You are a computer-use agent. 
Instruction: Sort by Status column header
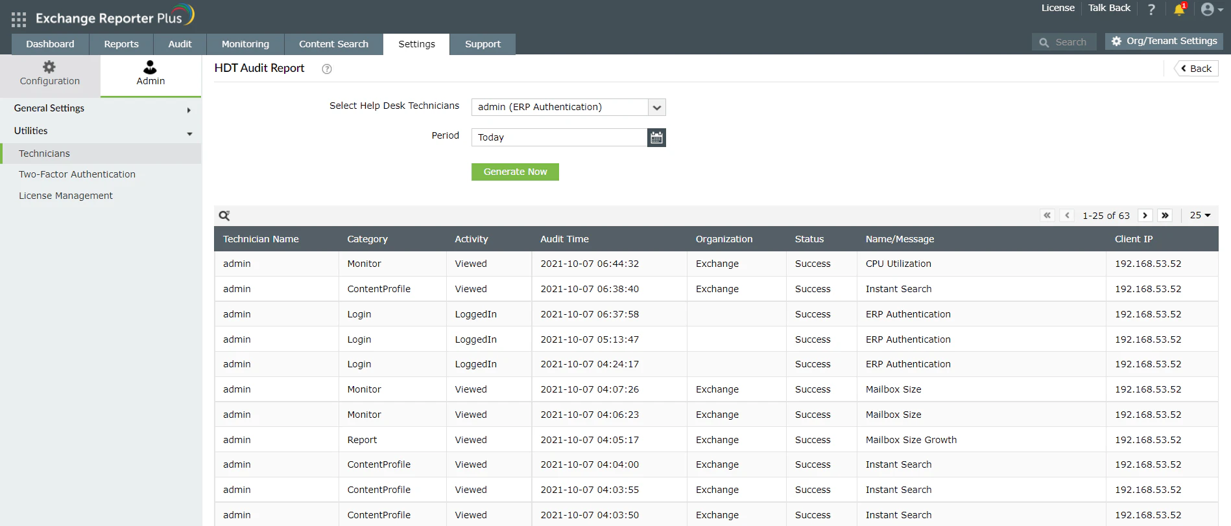(809, 239)
